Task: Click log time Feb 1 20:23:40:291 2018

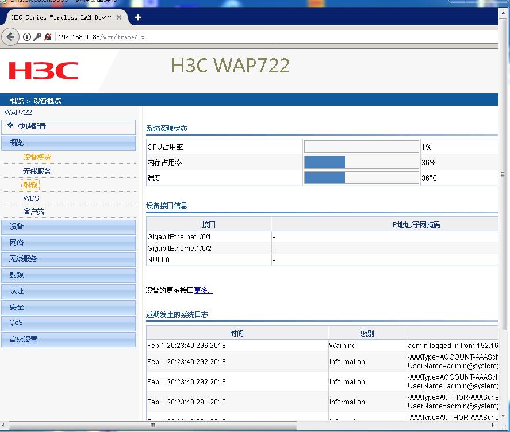Action: tap(186, 402)
